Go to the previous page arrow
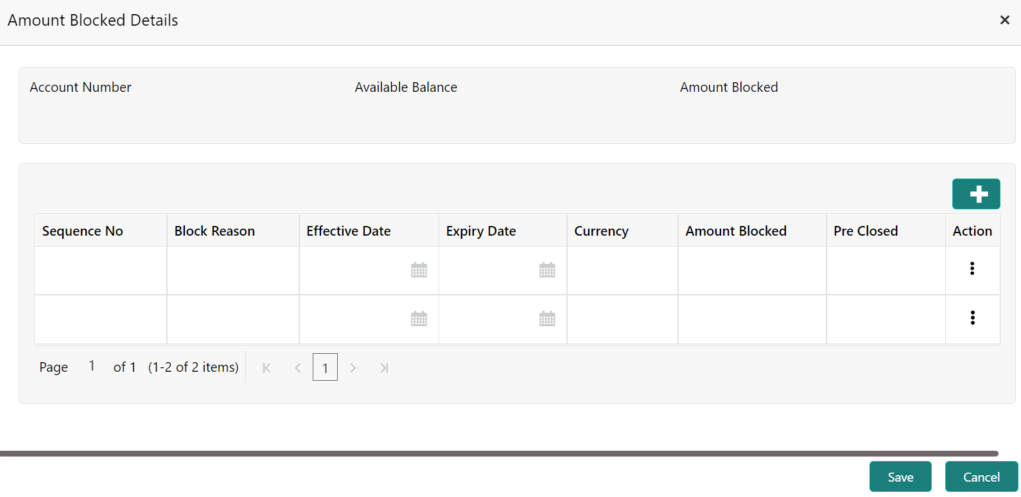 point(297,368)
